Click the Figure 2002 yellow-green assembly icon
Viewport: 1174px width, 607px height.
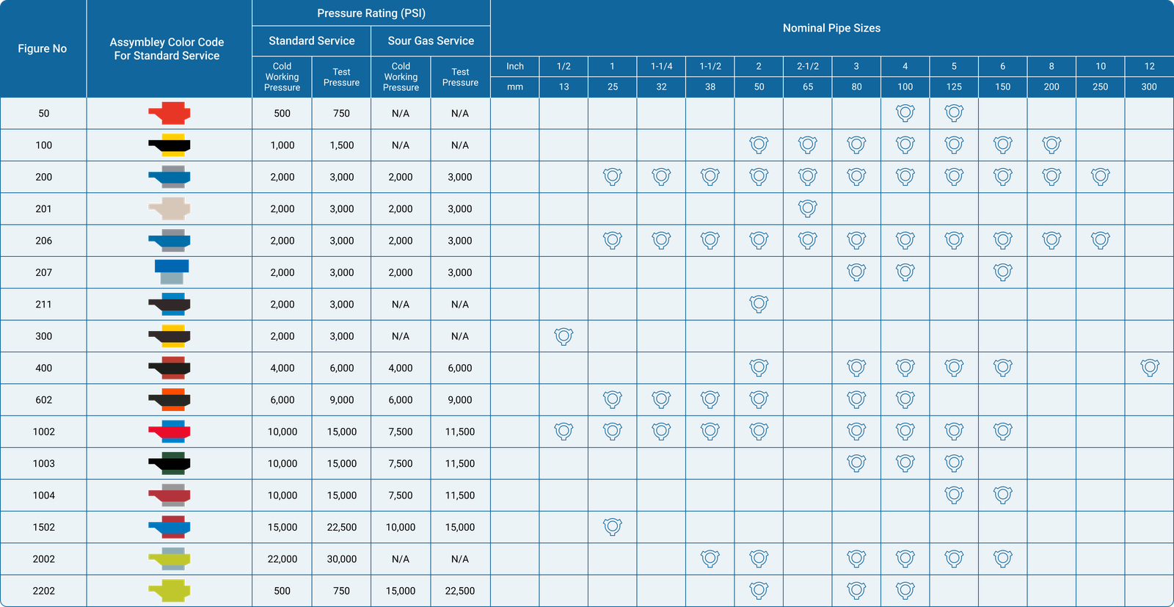click(x=169, y=559)
